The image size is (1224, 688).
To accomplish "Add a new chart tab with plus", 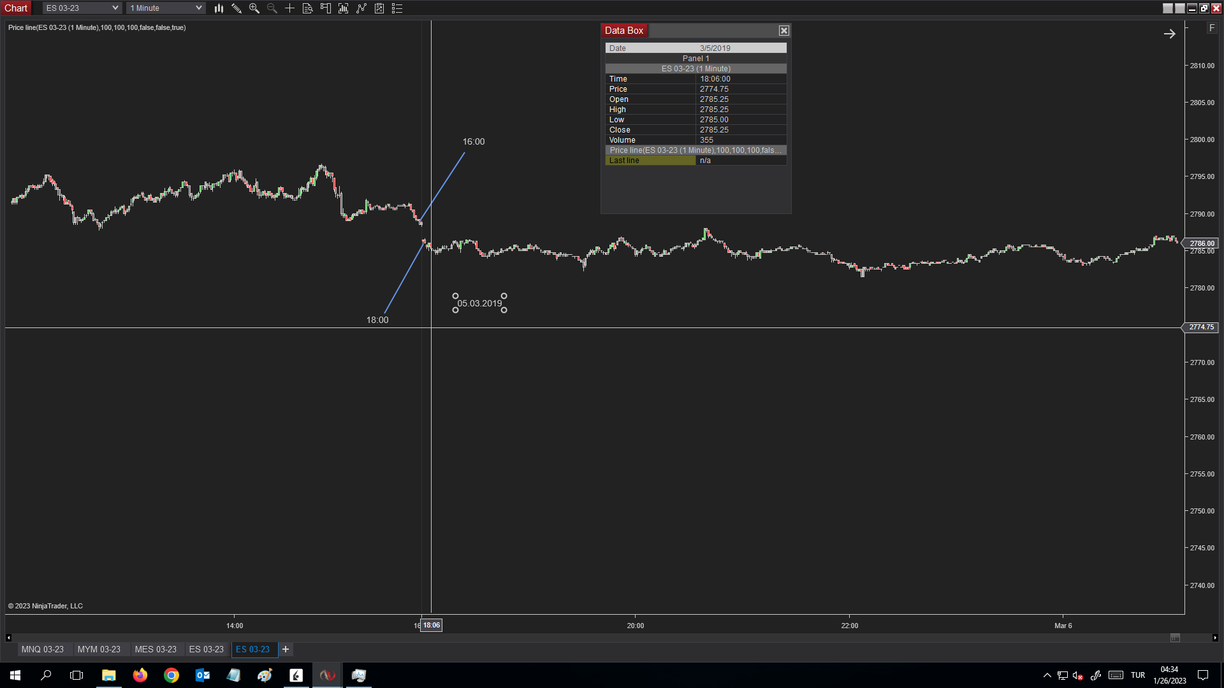I will click(x=286, y=649).
